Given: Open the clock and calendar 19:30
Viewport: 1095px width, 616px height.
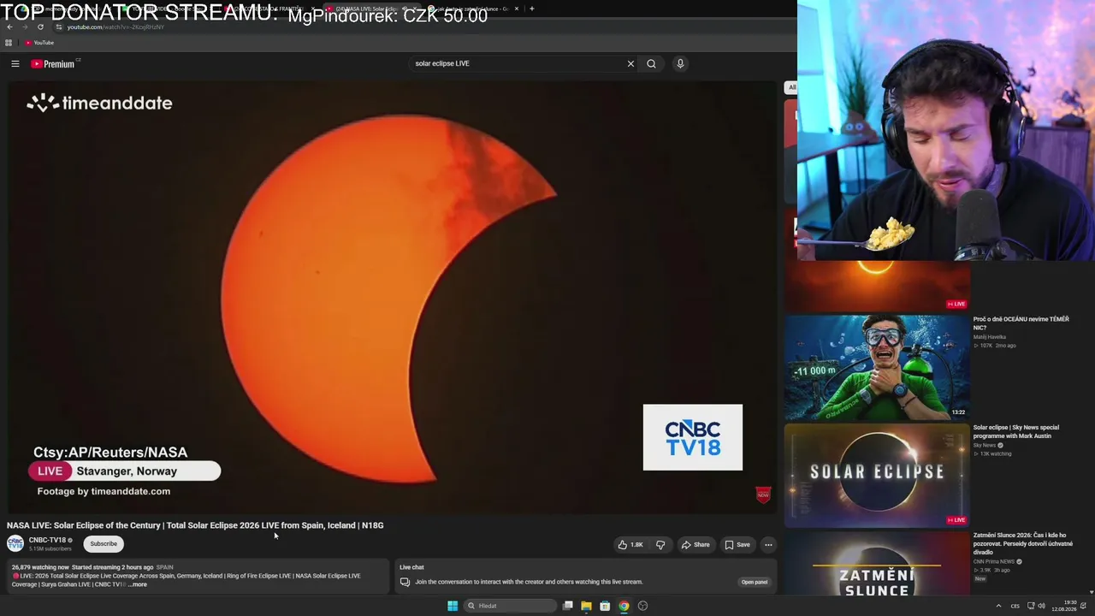Looking at the screenshot, I should point(1065,606).
